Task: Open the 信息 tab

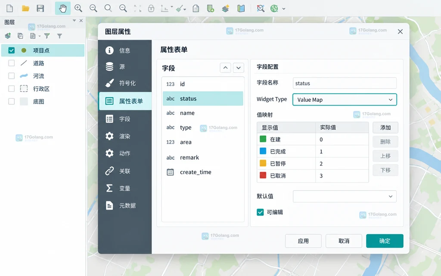Action: point(125,50)
